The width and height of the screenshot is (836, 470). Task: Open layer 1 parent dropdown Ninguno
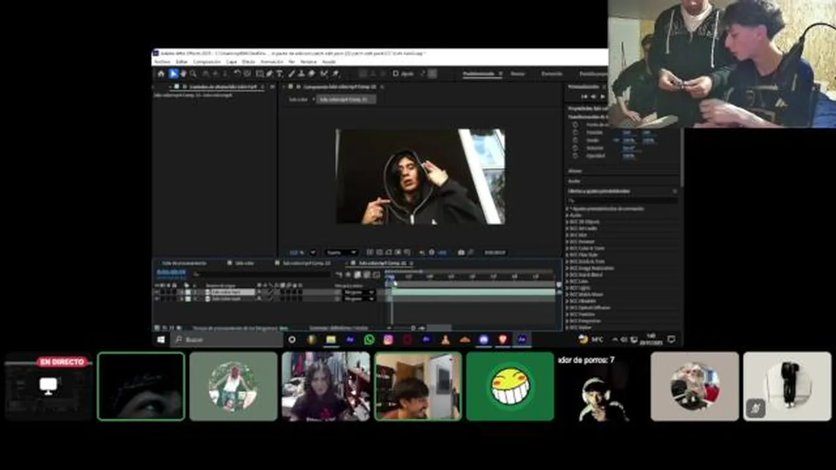360,292
